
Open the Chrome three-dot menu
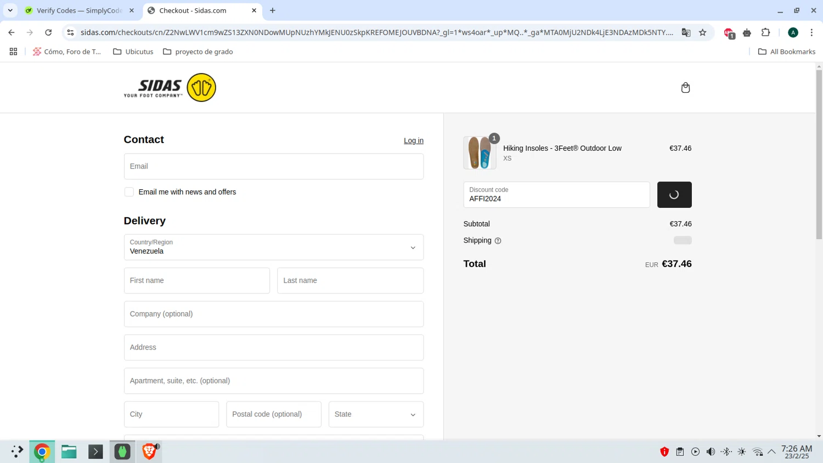(x=811, y=32)
